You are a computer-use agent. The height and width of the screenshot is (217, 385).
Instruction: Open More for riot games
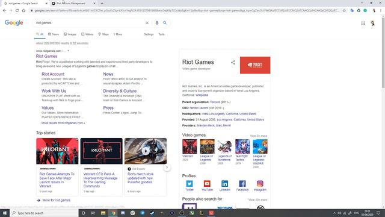[x=54, y=200]
